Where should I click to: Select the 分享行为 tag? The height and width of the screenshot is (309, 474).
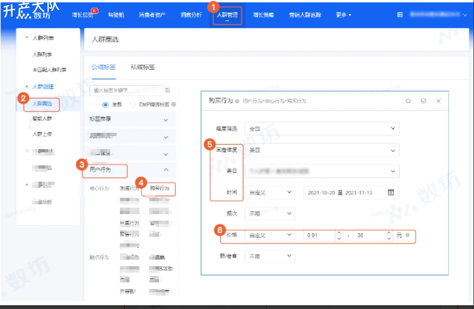click(130, 223)
